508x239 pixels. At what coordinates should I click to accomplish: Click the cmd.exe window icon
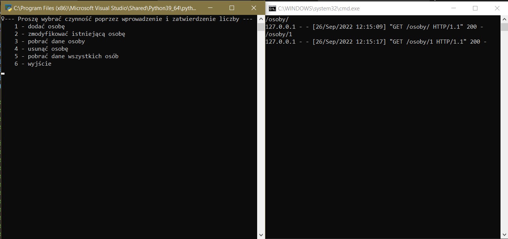point(272,8)
